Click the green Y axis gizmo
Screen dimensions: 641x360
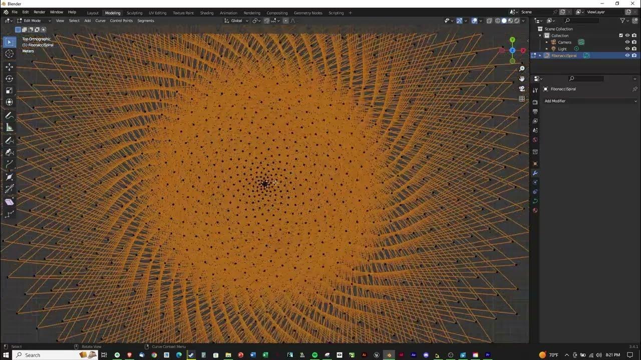(512, 39)
